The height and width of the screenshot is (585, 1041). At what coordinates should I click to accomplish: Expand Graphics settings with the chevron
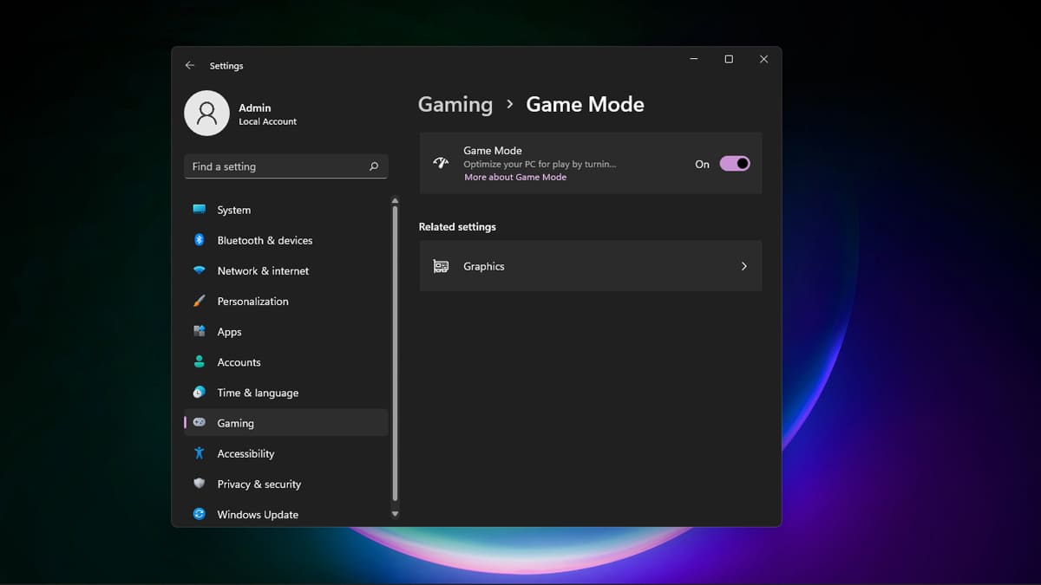pos(743,266)
